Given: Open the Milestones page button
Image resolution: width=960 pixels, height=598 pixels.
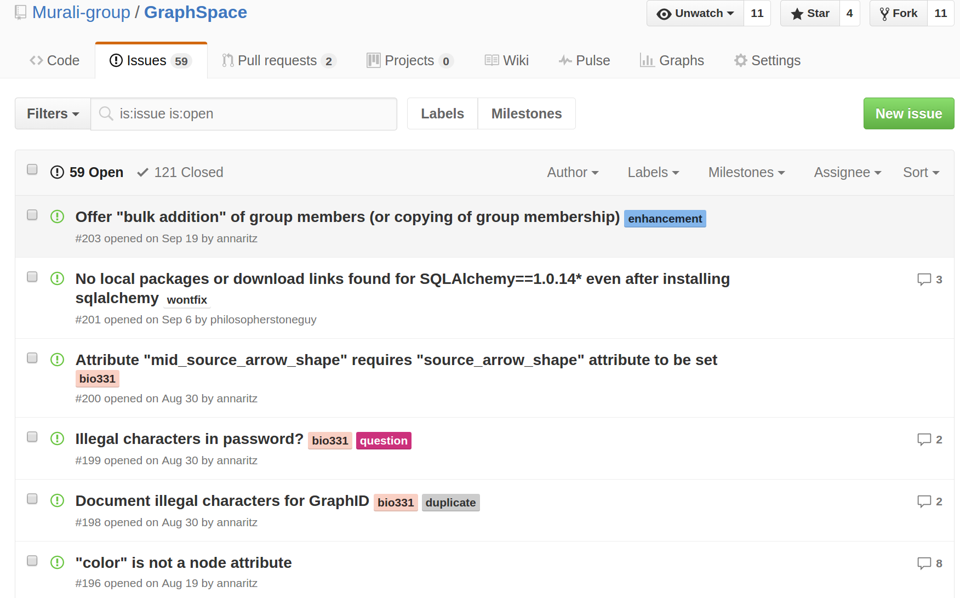Looking at the screenshot, I should (527, 113).
